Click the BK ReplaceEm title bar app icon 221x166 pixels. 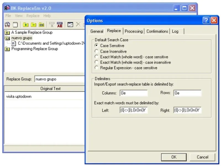point(7,8)
